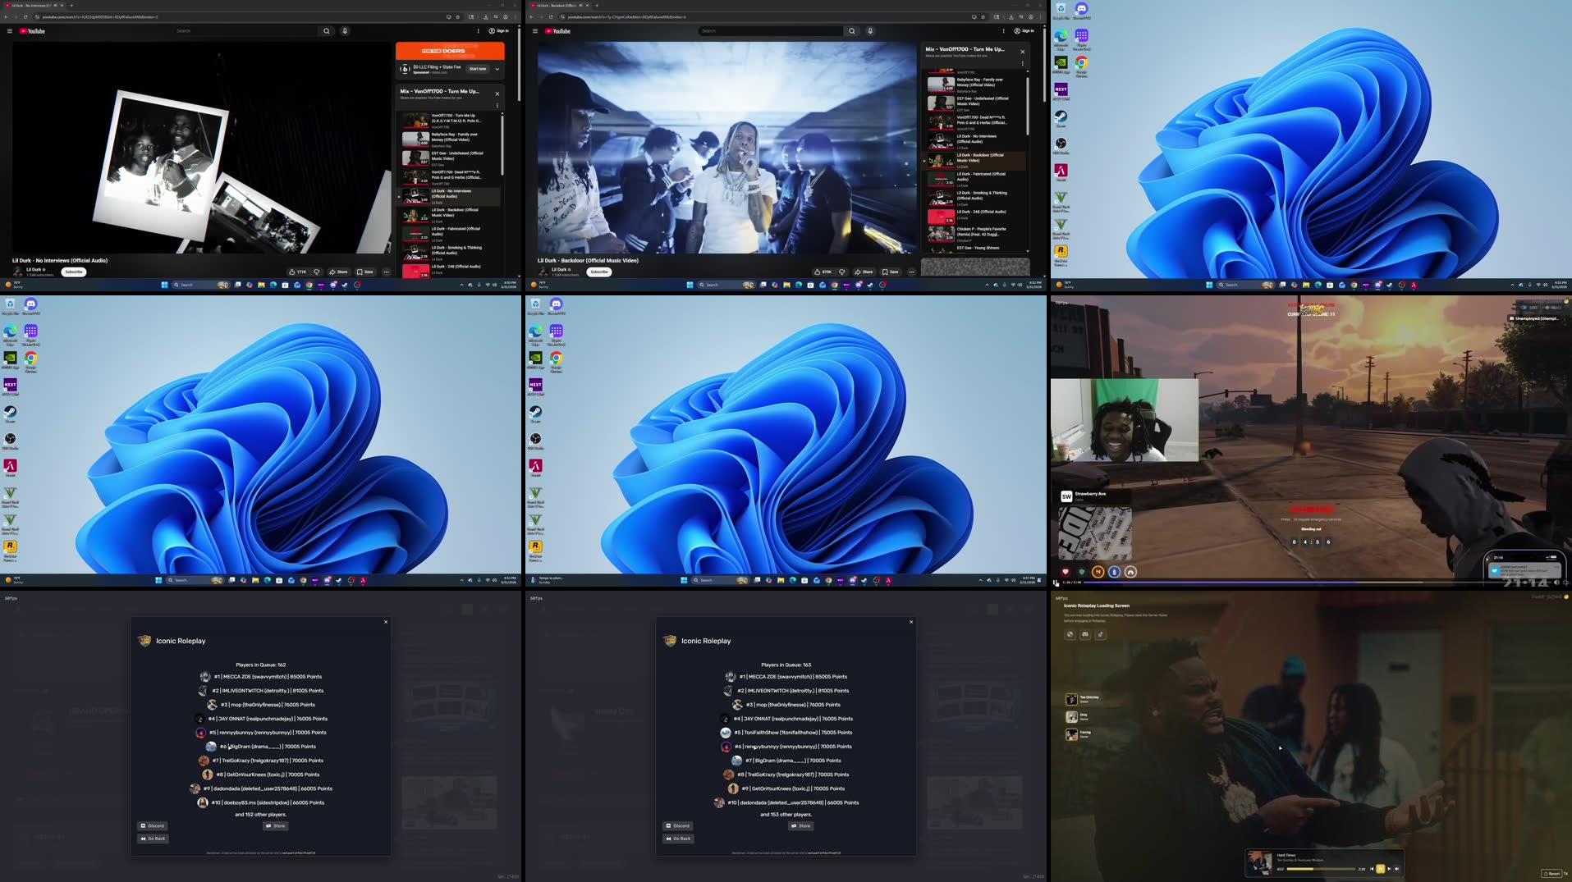Viewport: 1572px width, 882px height.
Task: Start a voice search with the microphone icon
Action: [870, 31]
